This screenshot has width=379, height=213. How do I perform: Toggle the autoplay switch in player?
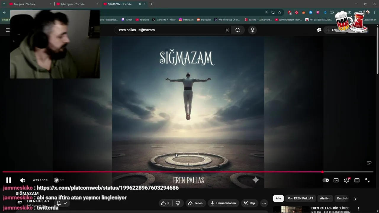pos(326,180)
